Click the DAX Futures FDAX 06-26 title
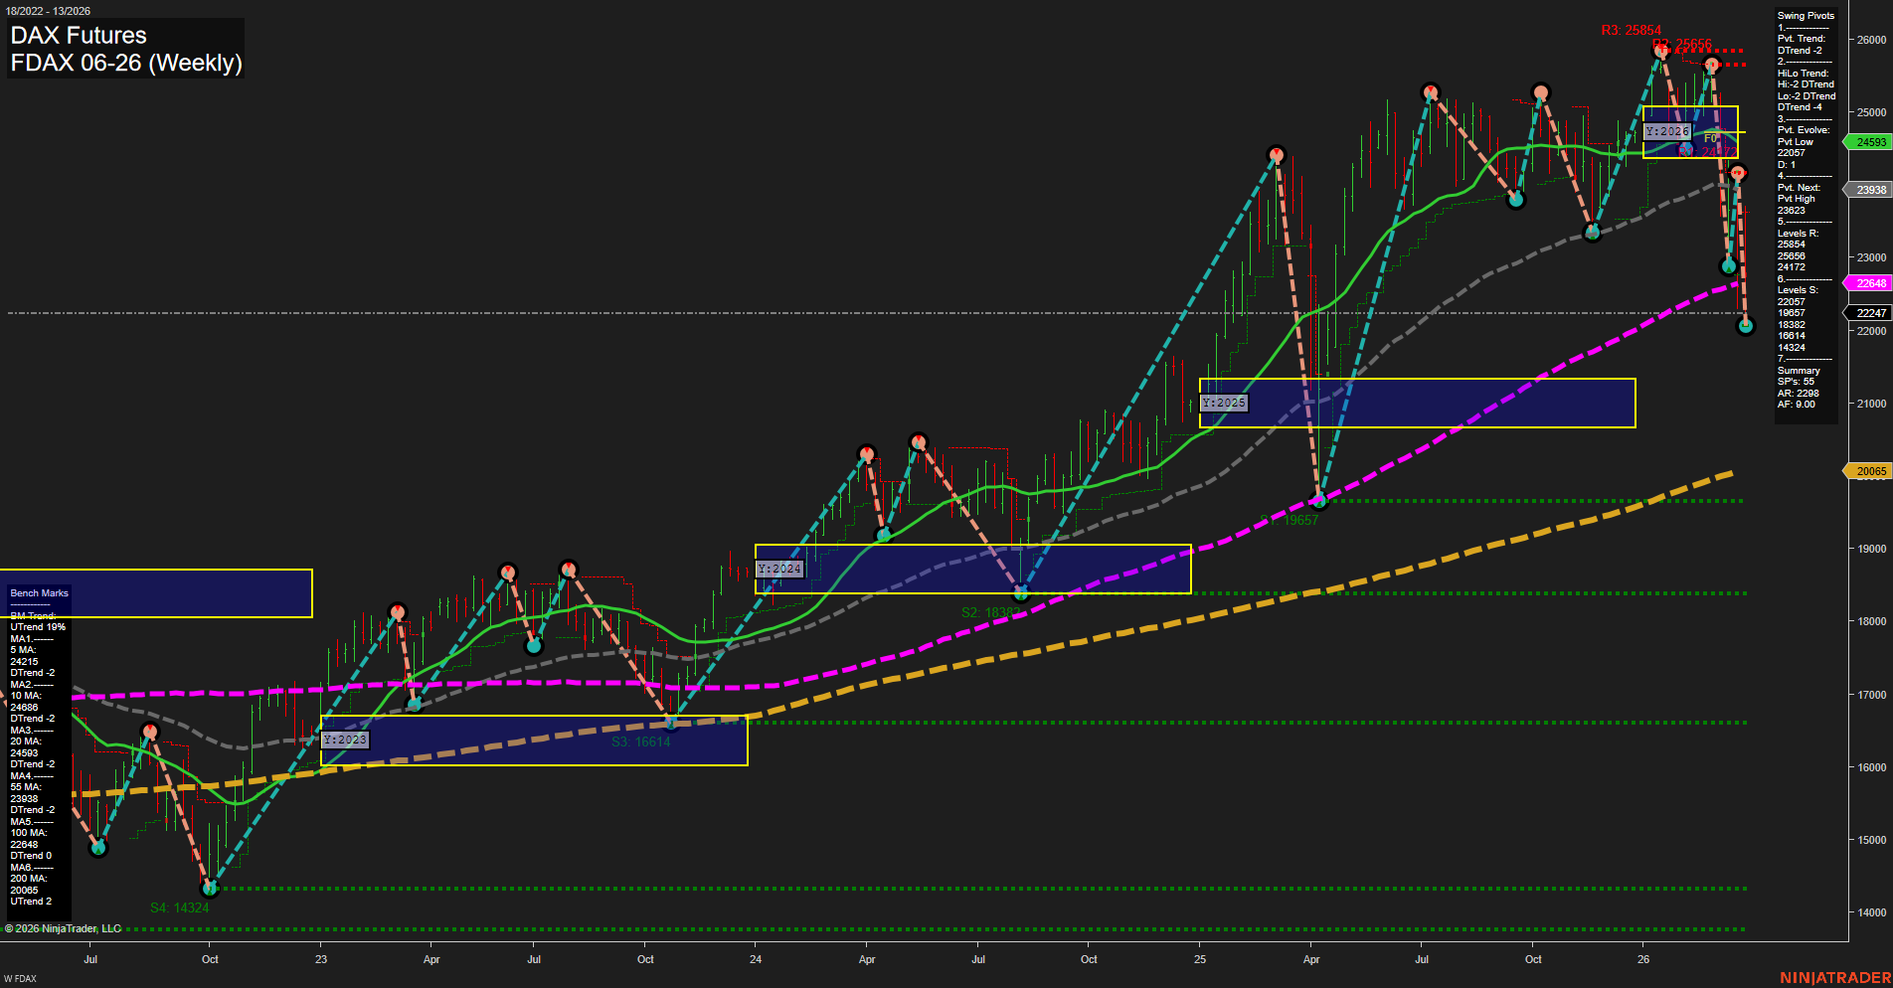This screenshot has height=988, width=1893. point(109,48)
